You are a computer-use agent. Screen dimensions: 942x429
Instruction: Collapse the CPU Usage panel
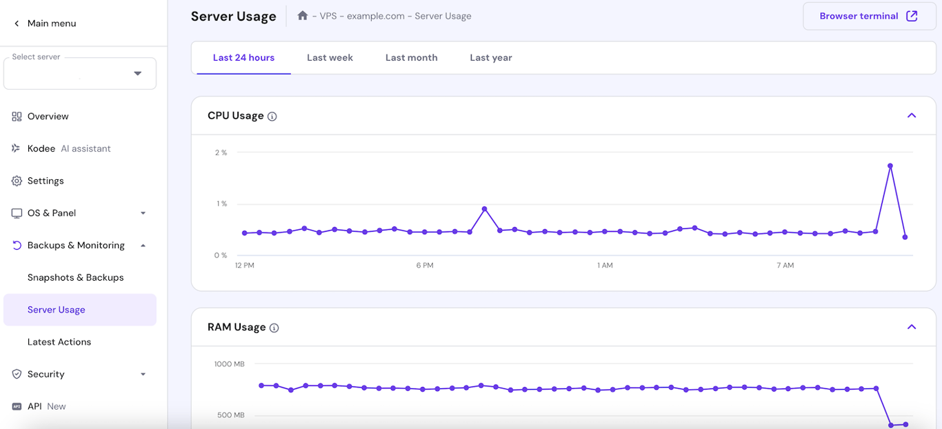[x=912, y=115]
